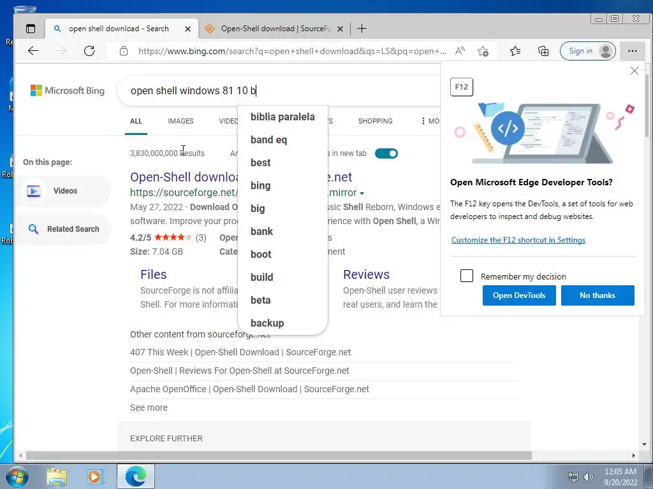
Task: Click the horizontal scrollbar right arrow
Action: click(633, 456)
